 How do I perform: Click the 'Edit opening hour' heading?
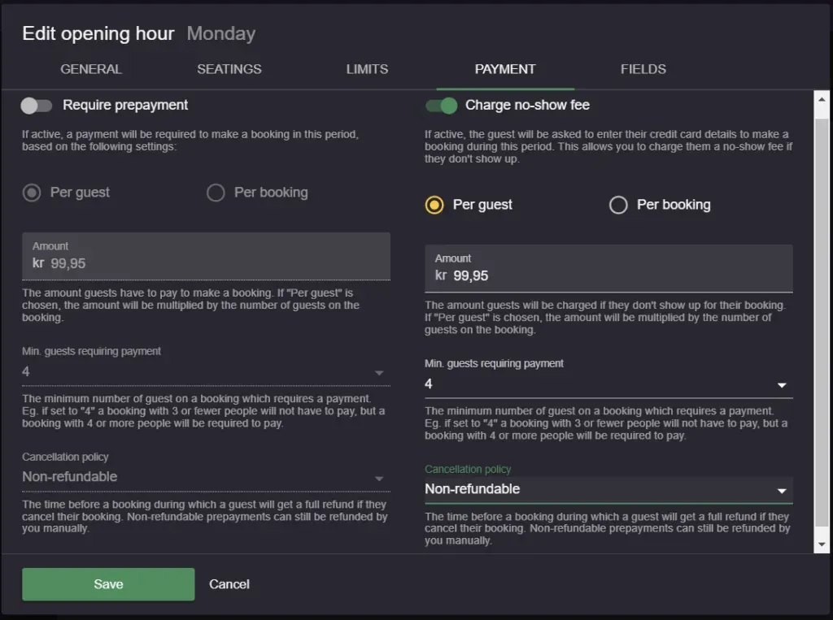pos(98,33)
